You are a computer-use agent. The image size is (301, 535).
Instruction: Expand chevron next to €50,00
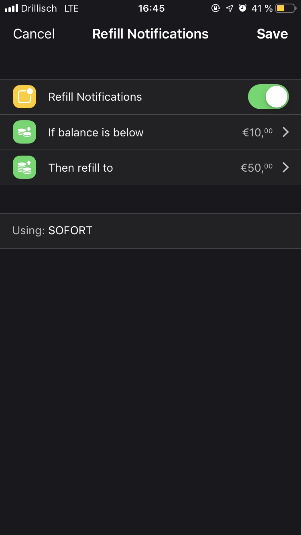(x=286, y=168)
